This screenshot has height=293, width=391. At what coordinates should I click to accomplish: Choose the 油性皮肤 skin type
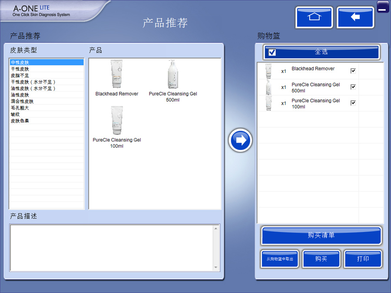pyautogui.click(x=46, y=95)
